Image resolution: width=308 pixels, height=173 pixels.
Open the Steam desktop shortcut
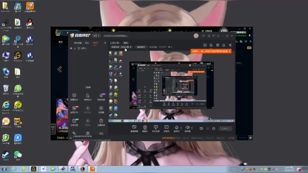point(6,156)
